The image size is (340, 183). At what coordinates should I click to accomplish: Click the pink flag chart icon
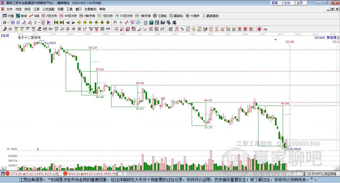point(49,23)
